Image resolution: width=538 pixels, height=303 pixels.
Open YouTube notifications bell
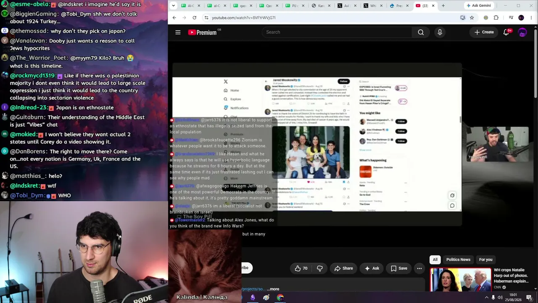(x=506, y=32)
